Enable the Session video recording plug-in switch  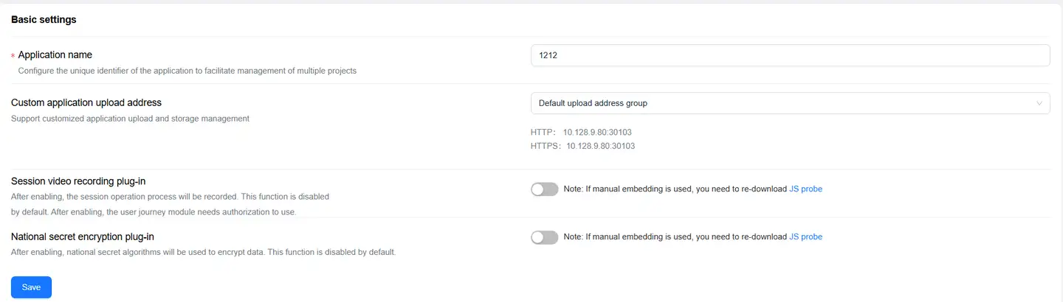[544, 189]
